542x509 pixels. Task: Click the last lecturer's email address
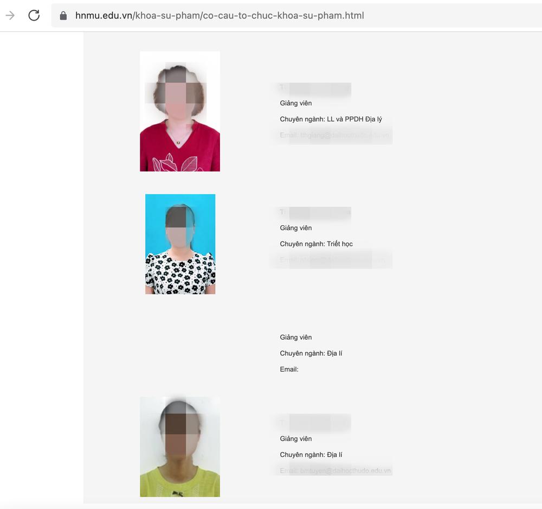pyautogui.click(x=335, y=470)
